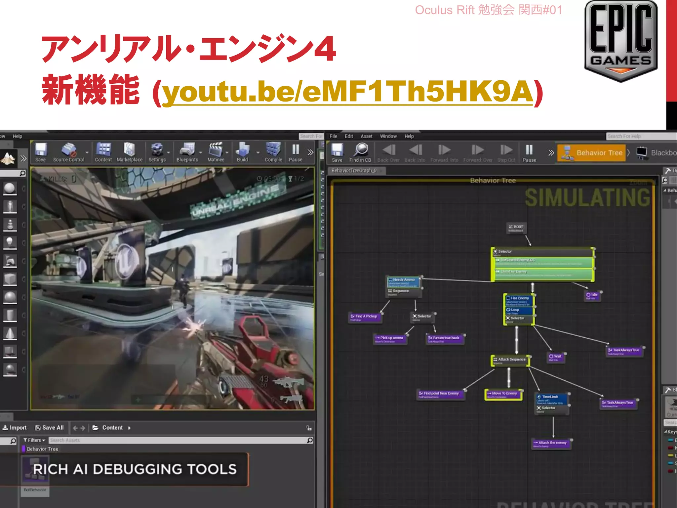Select the Move To Enemy node

point(503,395)
